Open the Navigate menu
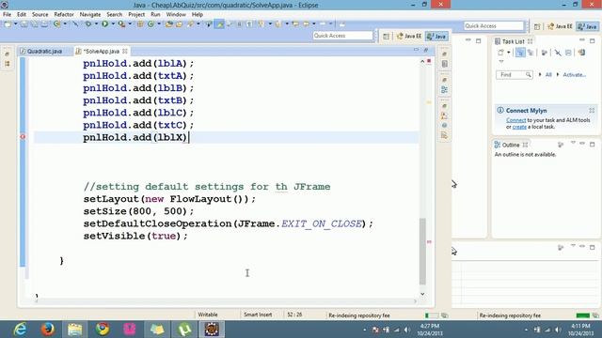The height and width of the screenshot is (338, 602). 90,14
